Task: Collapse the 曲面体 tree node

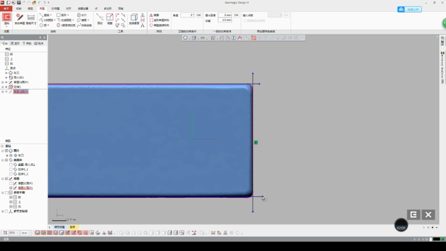Action: click(2, 160)
